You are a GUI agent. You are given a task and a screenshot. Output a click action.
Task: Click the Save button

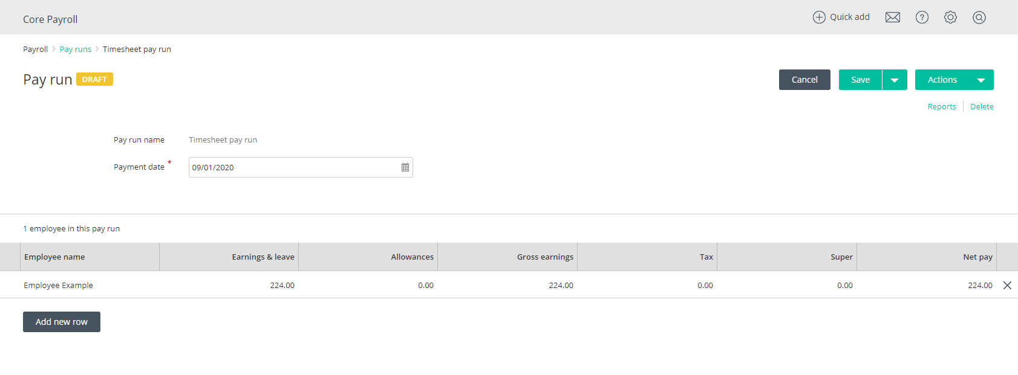tap(860, 80)
